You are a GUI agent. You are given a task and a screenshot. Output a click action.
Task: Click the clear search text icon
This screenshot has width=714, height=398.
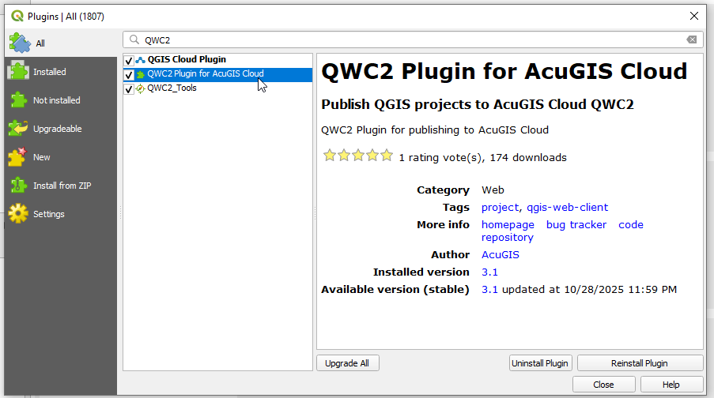(x=692, y=40)
